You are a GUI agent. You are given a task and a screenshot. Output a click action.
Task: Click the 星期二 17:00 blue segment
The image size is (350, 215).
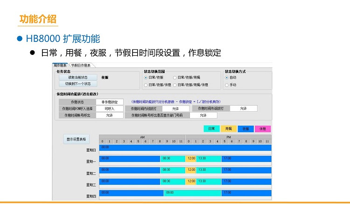tap(247, 170)
